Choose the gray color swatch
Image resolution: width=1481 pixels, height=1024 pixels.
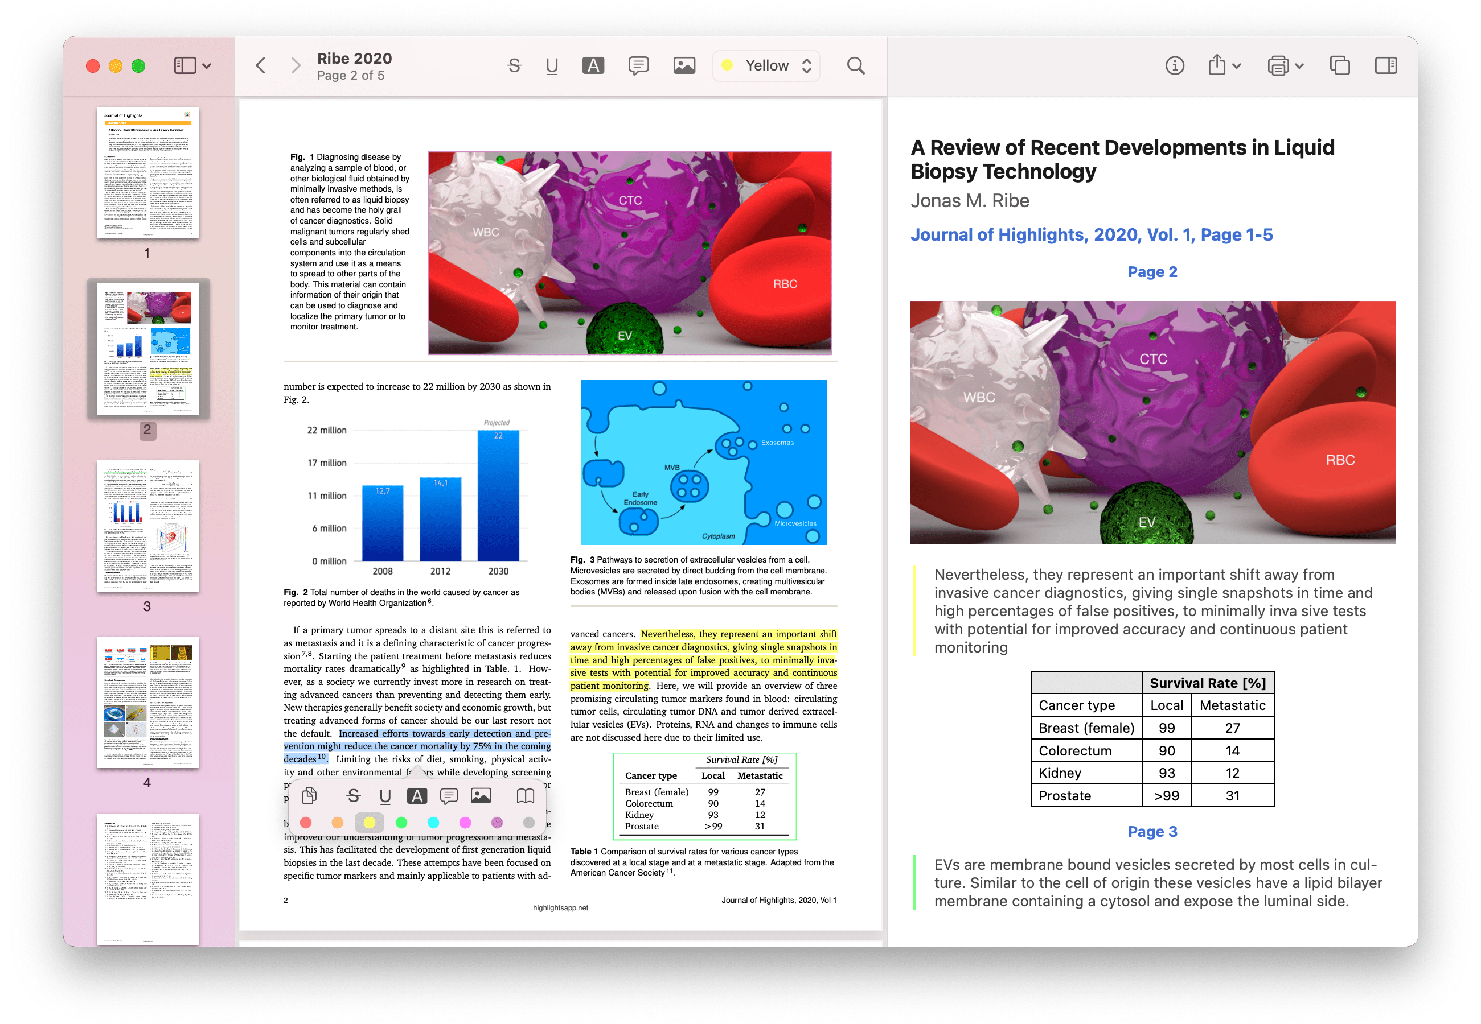pos(529,823)
